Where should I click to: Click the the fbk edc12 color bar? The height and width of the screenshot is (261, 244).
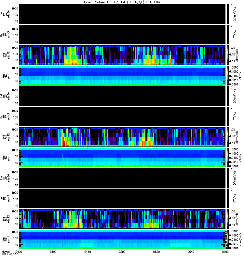[x=227, y=219]
